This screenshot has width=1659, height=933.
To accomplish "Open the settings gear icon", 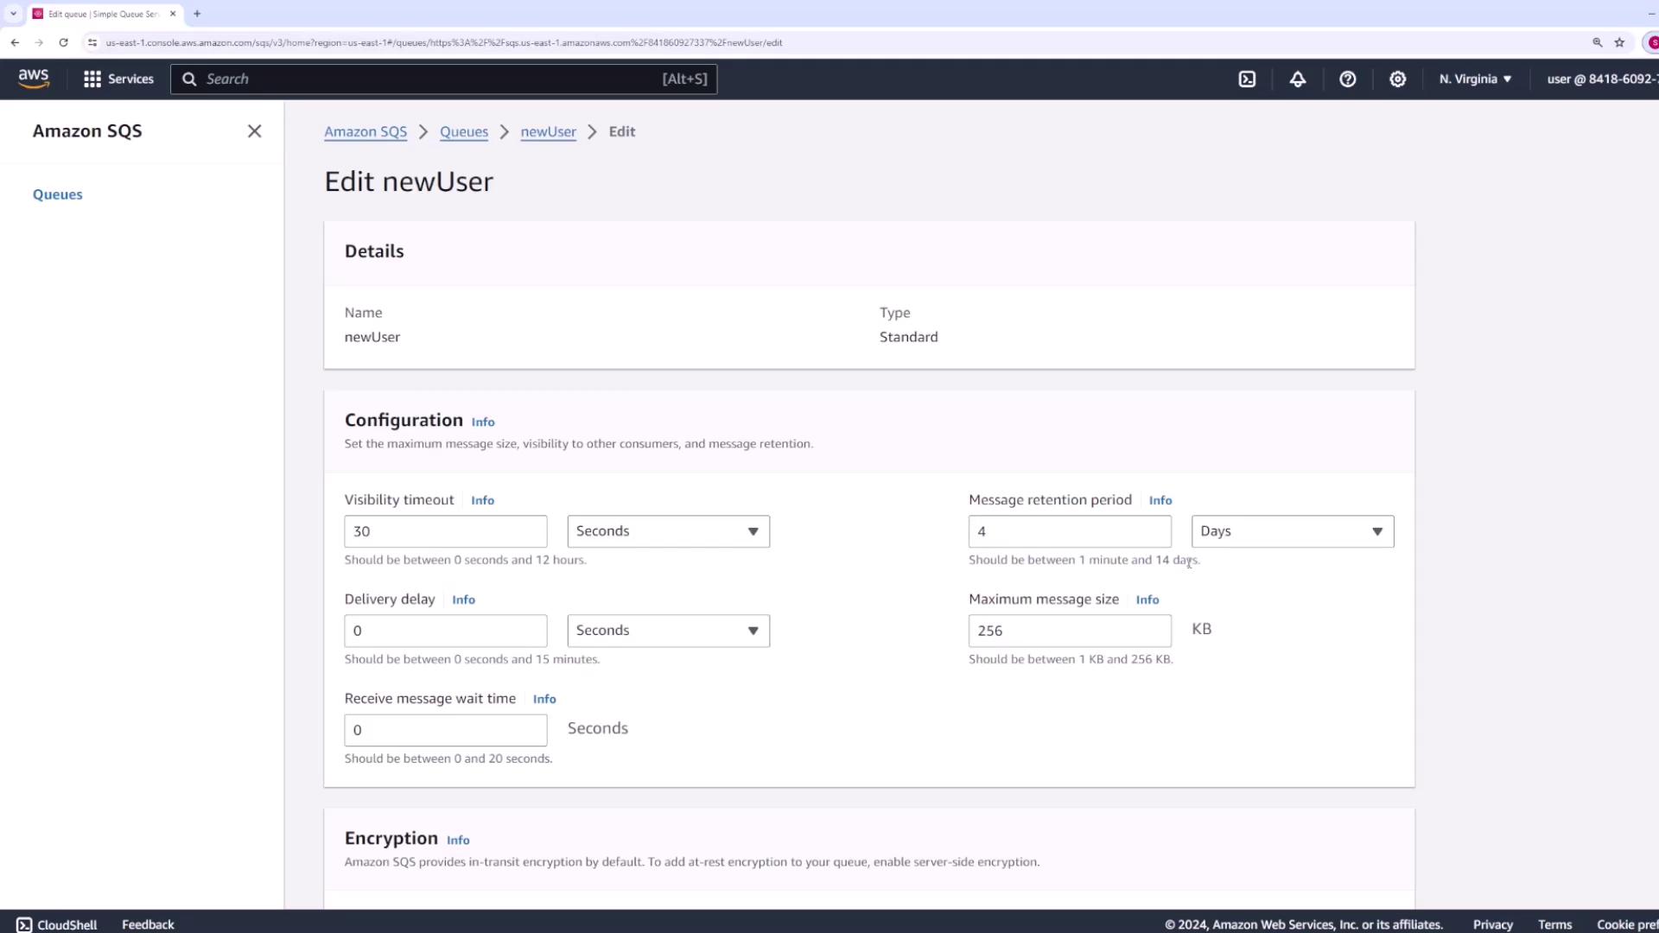I will coord(1397,79).
